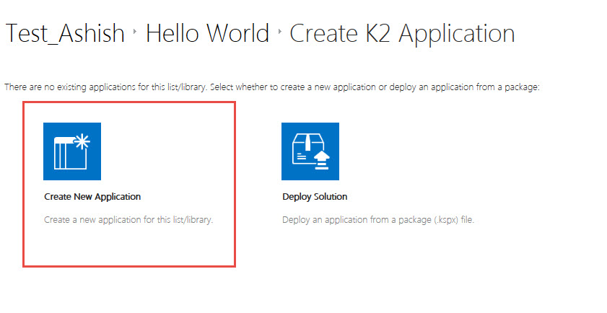Go to Hello World in the breadcrumb

point(207,33)
